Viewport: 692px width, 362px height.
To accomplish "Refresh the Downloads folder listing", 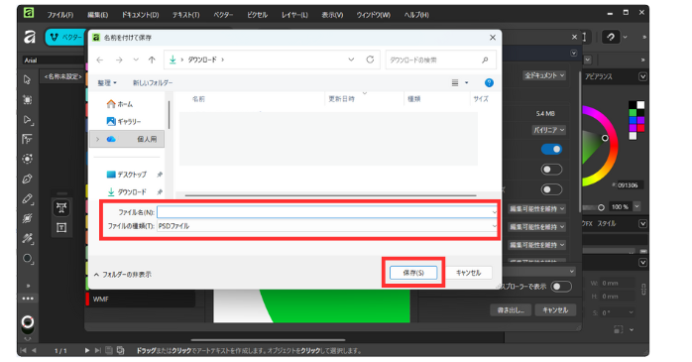I will (370, 60).
